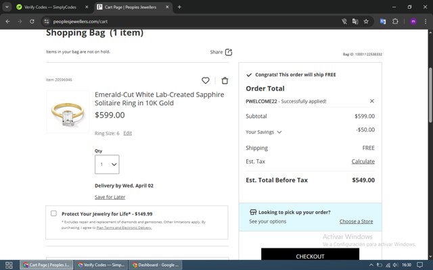Open the Emerald-Cut White Sapphire ring title

tap(160, 99)
